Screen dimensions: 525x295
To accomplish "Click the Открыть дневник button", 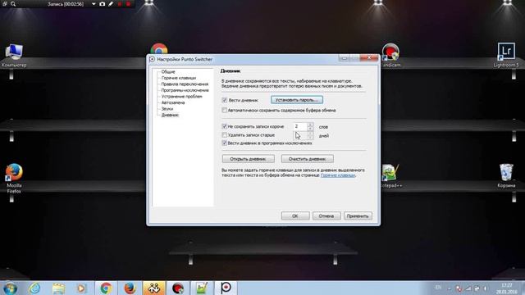I will (x=248, y=159).
